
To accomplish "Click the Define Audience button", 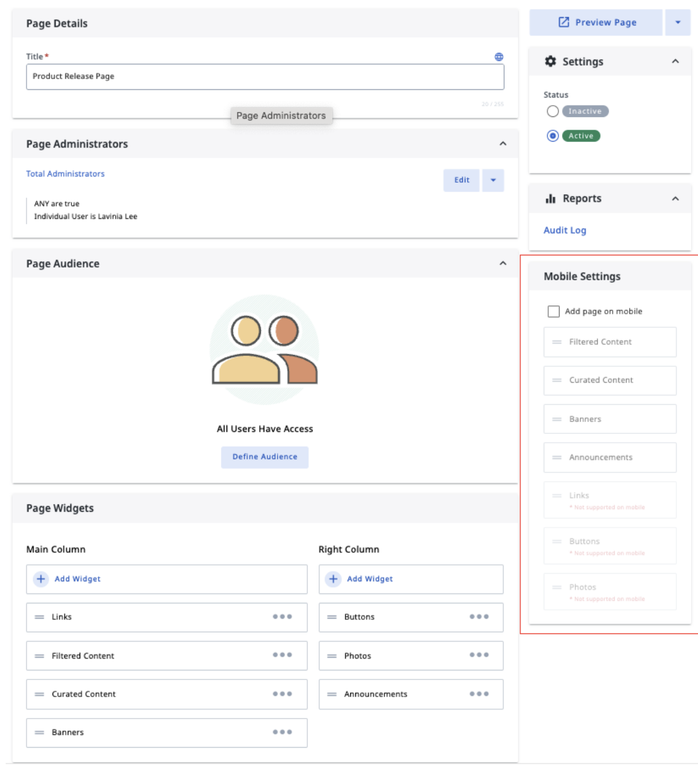I will click(x=265, y=456).
